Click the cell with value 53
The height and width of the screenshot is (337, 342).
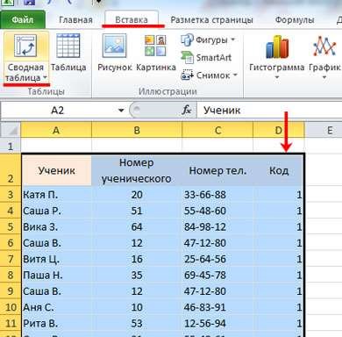coord(137,324)
